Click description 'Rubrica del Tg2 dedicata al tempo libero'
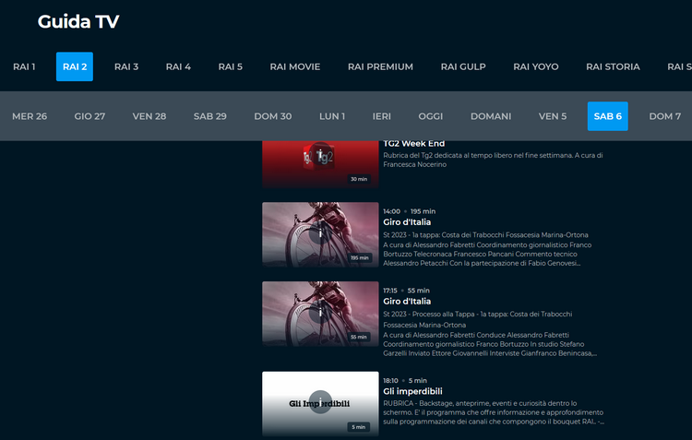Viewport: 692px width, 440px height. point(493,160)
